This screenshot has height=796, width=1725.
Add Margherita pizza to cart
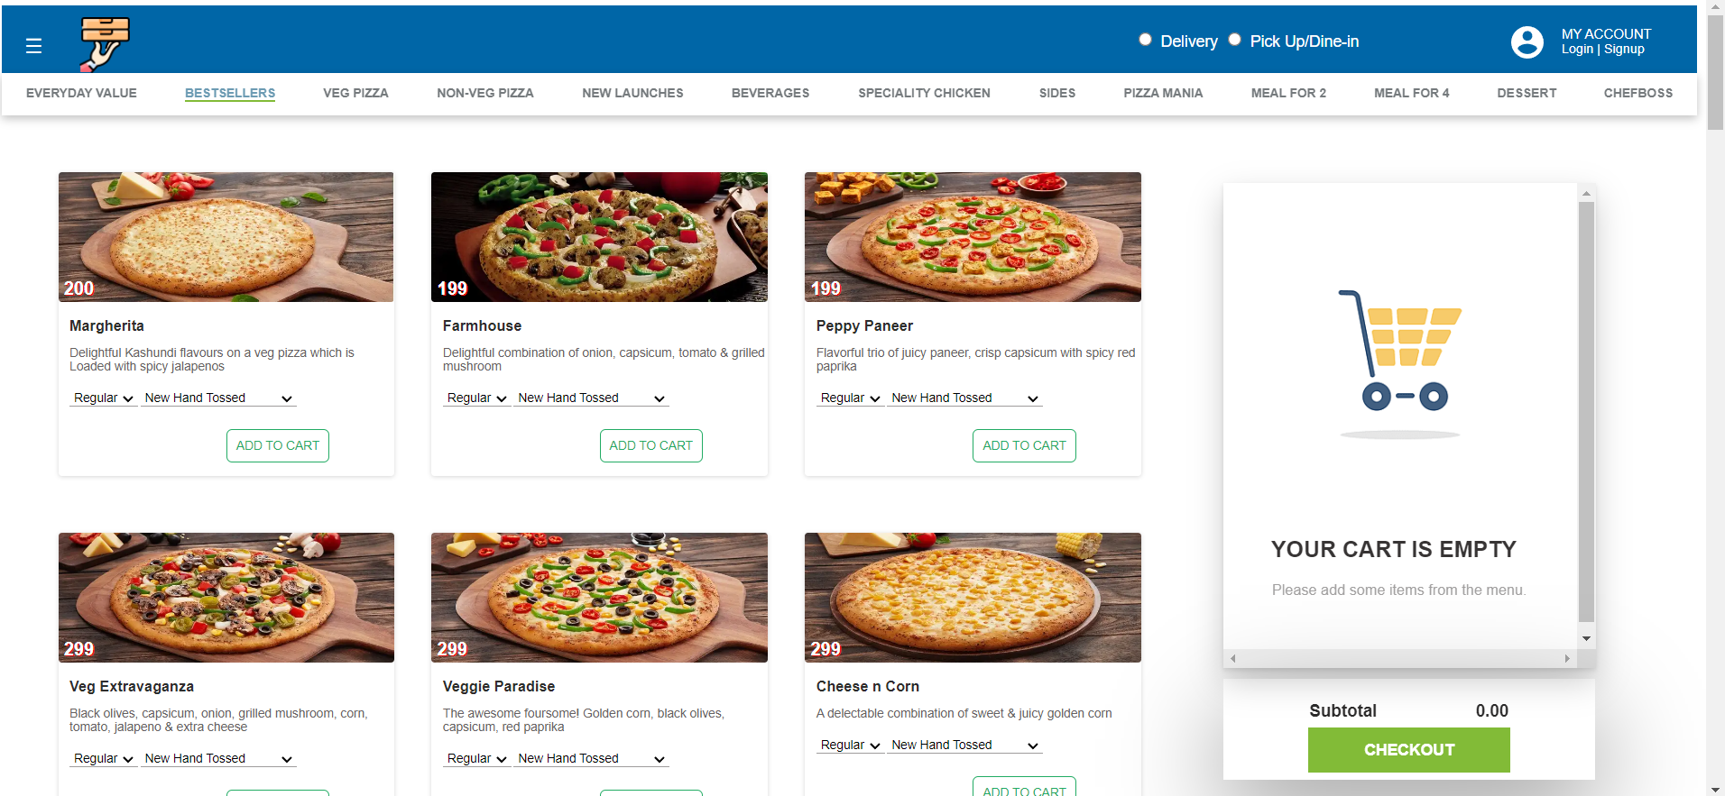(277, 445)
